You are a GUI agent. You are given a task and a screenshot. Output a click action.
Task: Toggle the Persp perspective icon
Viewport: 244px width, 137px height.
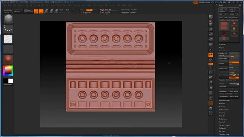coord(211,45)
